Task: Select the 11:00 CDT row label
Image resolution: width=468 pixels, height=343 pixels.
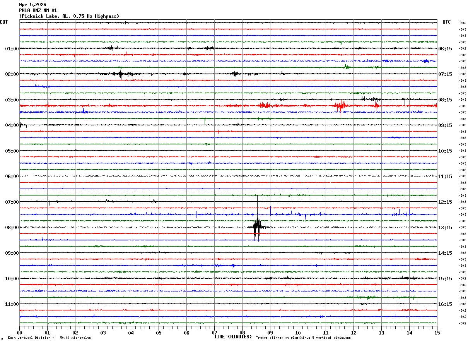Action: click(x=12, y=304)
